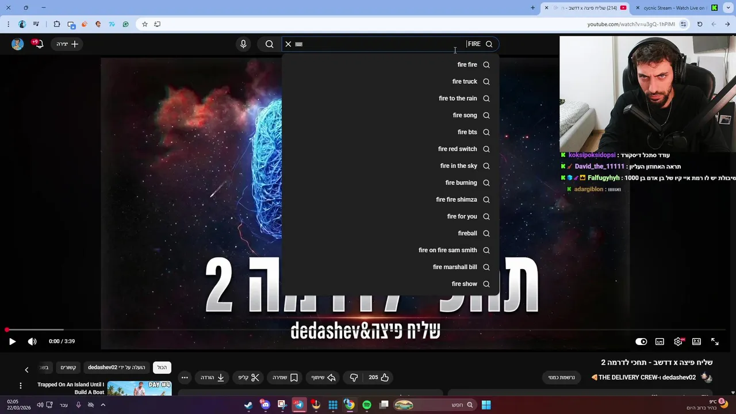Clear the YouTube search box text
Screen dimensions: 736x414
(x=288, y=44)
